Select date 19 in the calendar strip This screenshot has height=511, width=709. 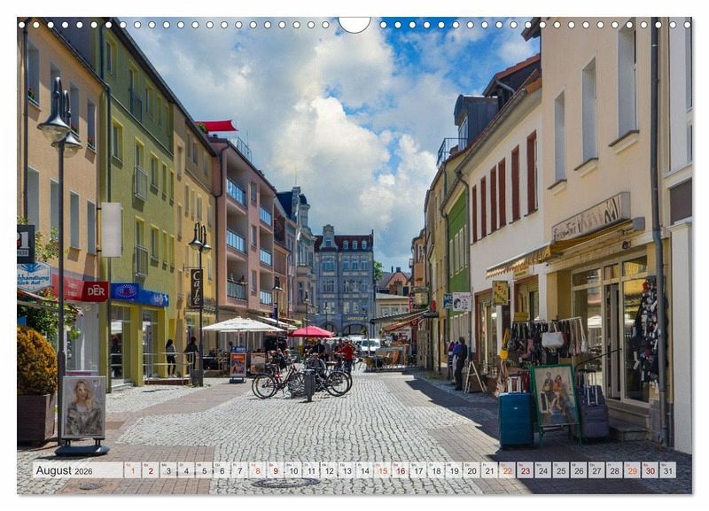[x=455, y=470]
